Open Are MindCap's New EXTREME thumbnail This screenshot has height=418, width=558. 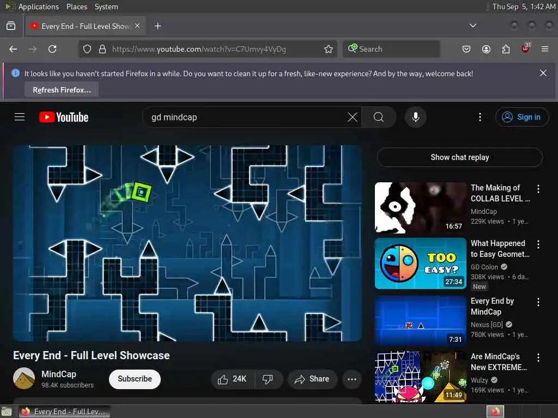420,377
